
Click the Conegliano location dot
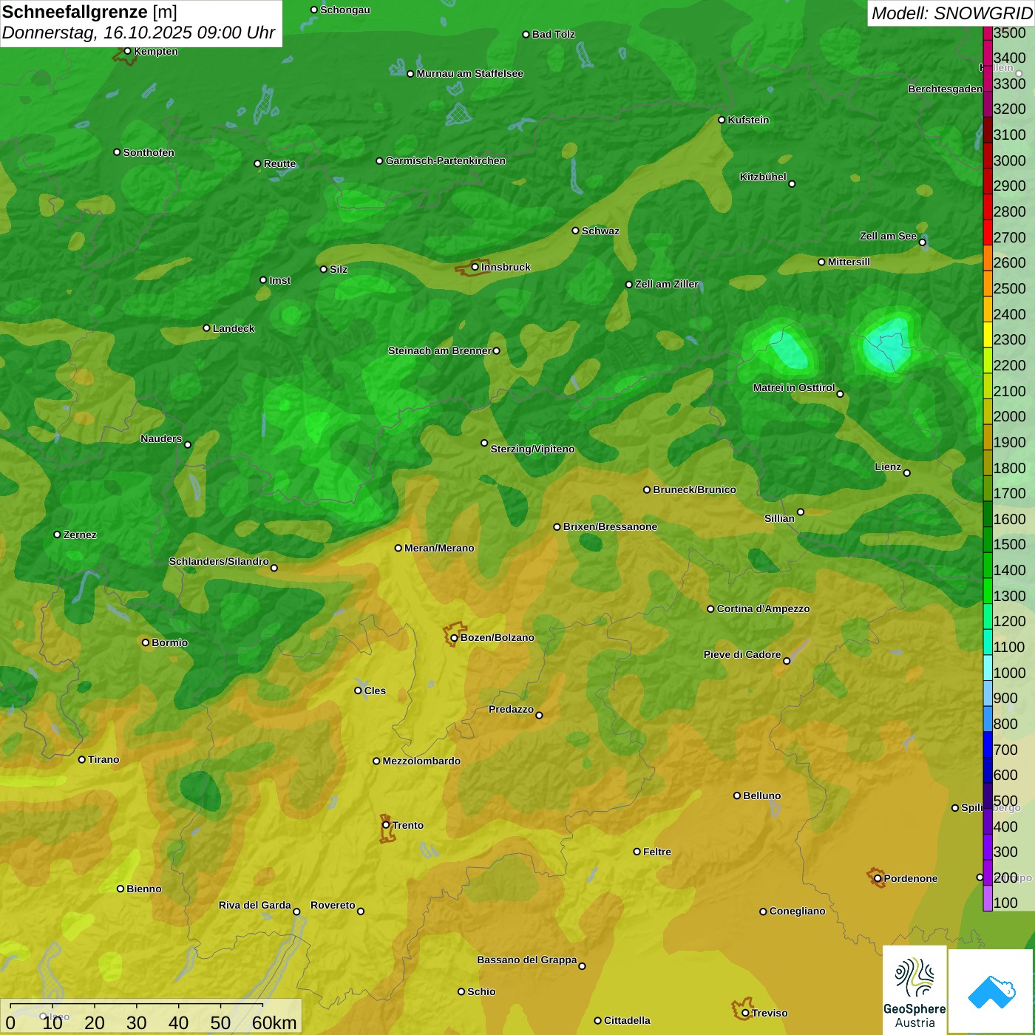click(763, 912)
